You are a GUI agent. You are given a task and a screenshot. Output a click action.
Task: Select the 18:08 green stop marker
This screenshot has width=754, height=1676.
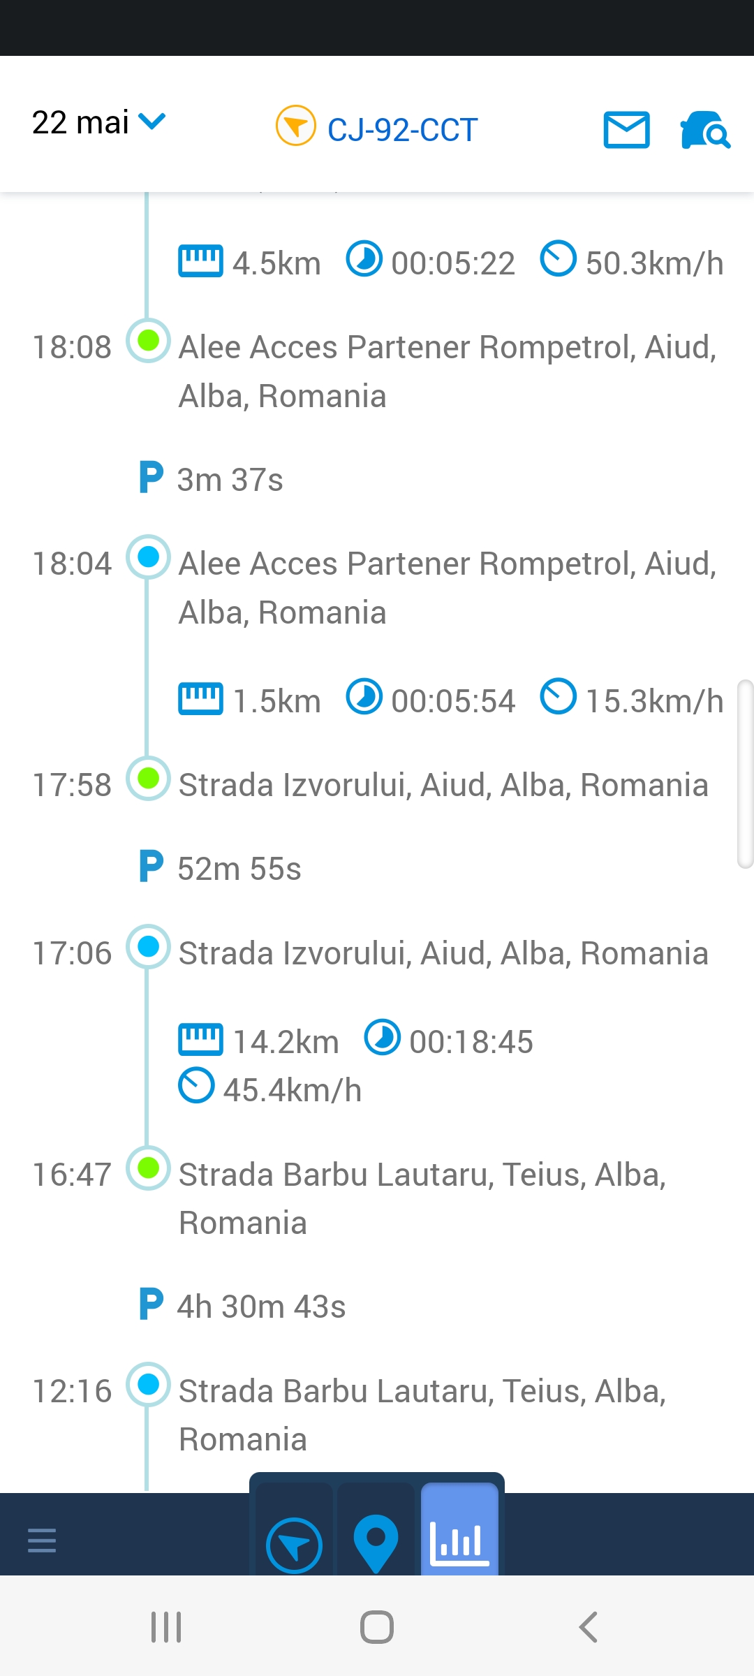click(148, 341)
